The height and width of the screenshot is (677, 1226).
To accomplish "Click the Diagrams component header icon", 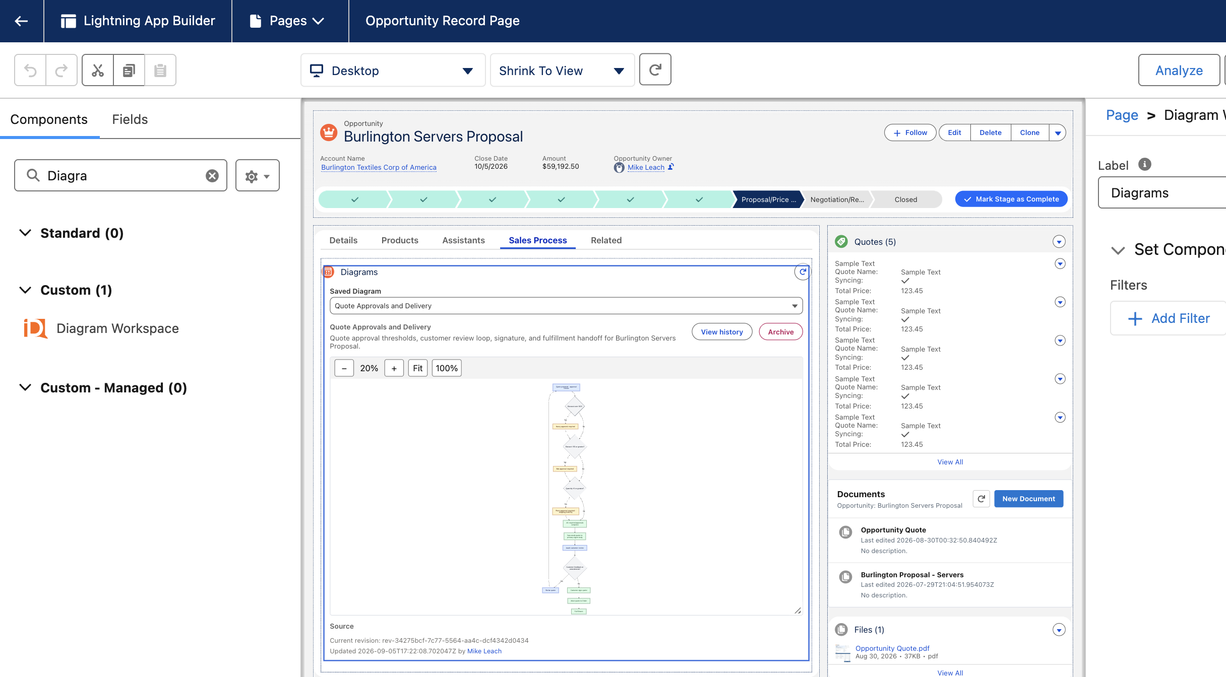I will pos(328,272).
